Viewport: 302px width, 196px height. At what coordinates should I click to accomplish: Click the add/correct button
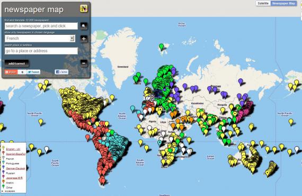point(17,63)
